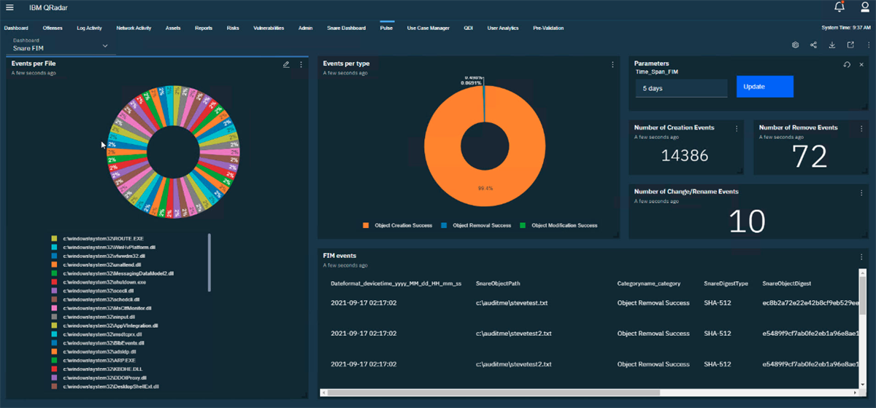Click the ROUTE.EXE legend color swatch
Viewport: 876px width, 408px height.
[54, 238]
